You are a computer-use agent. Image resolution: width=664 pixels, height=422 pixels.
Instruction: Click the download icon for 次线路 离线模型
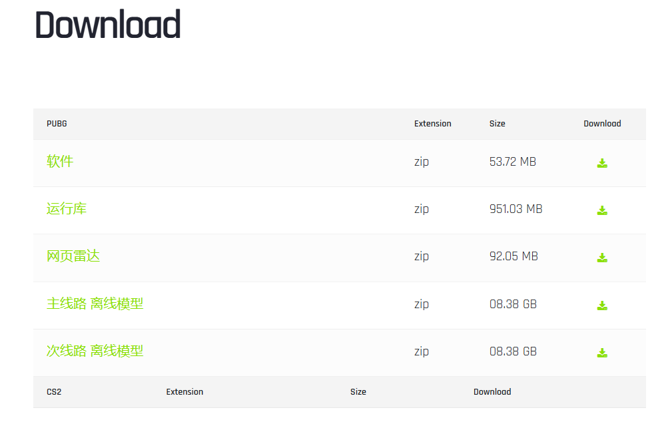pos(602,353)
